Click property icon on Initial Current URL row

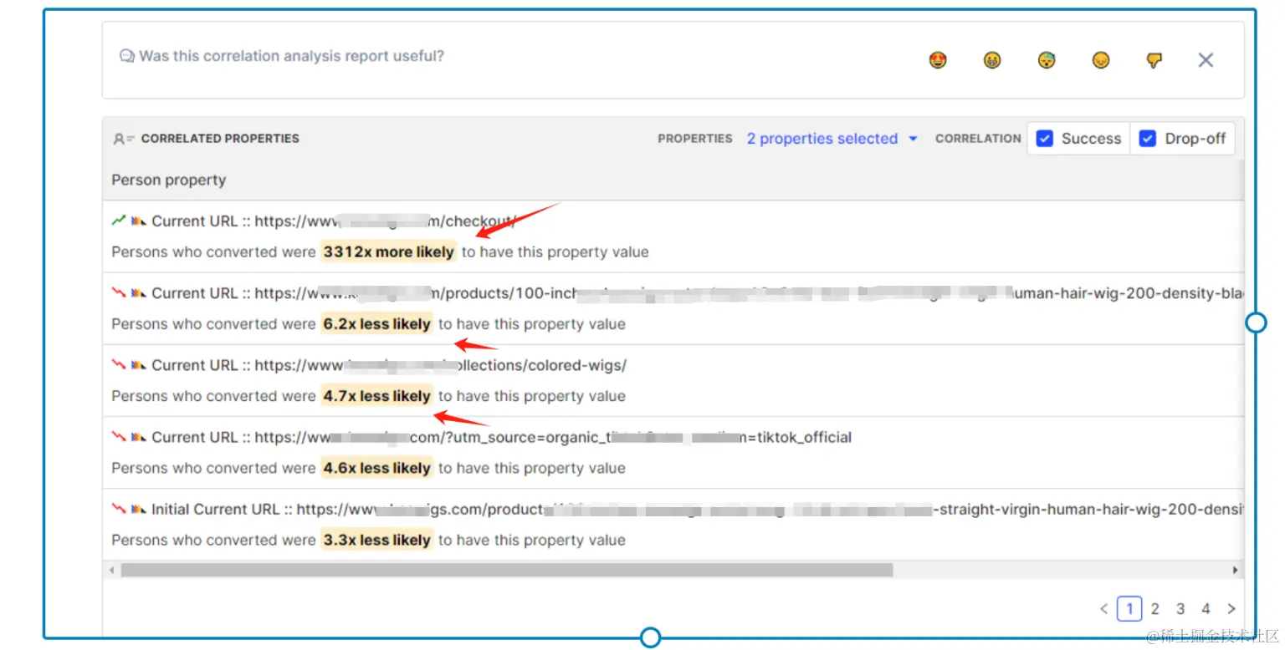pyautogui.click(x=139, y=509)
